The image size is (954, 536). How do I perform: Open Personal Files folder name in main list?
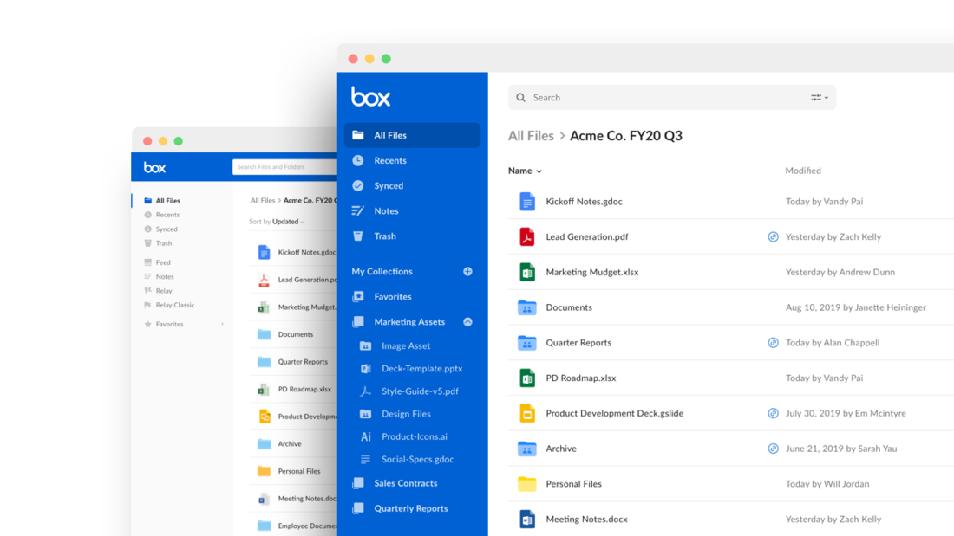[573, 484]
